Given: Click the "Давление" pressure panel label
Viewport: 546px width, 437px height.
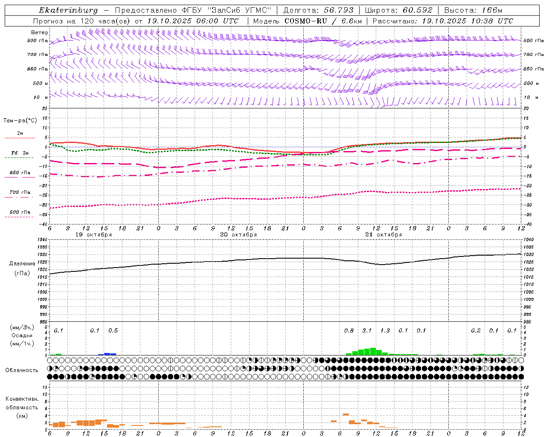Looking at the screenshot, I should (22, 264).
